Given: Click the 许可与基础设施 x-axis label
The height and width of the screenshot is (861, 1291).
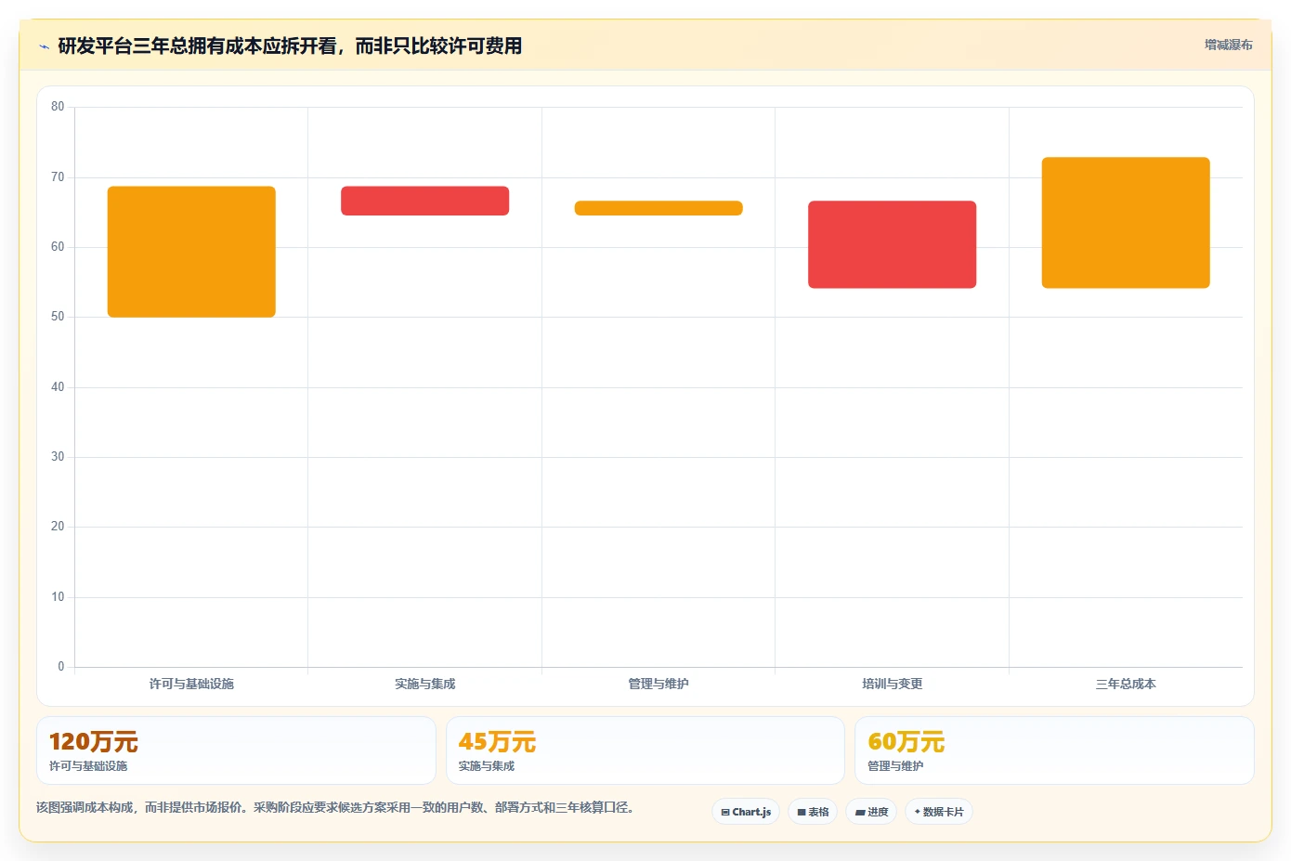Looking at the screenshot, I should 191,684.
